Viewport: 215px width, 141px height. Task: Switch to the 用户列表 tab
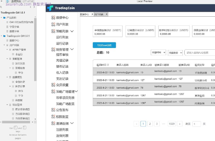[x=99, y=14]
